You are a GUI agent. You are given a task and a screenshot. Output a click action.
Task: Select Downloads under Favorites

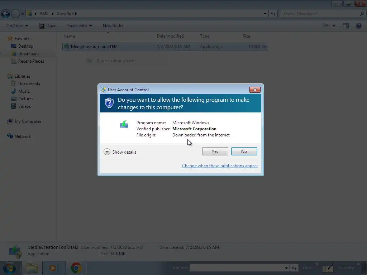pos(29,54)
